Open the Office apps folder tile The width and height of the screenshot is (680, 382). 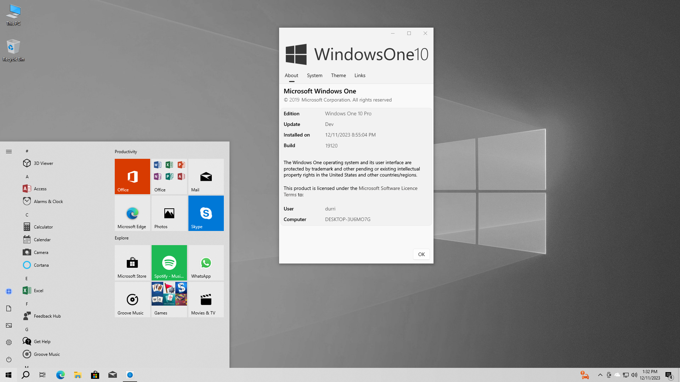coord(169,176)
